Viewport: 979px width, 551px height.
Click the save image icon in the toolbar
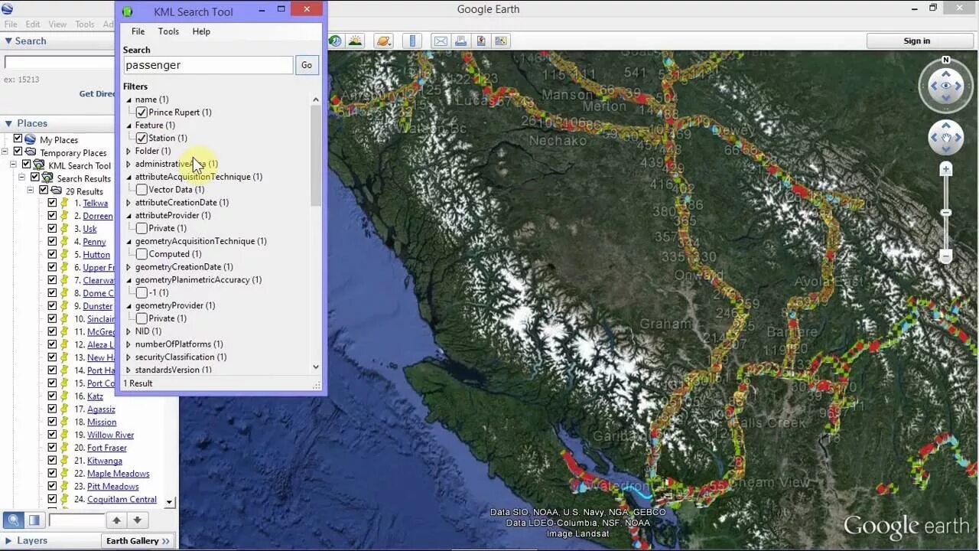[x=481, y=41]
